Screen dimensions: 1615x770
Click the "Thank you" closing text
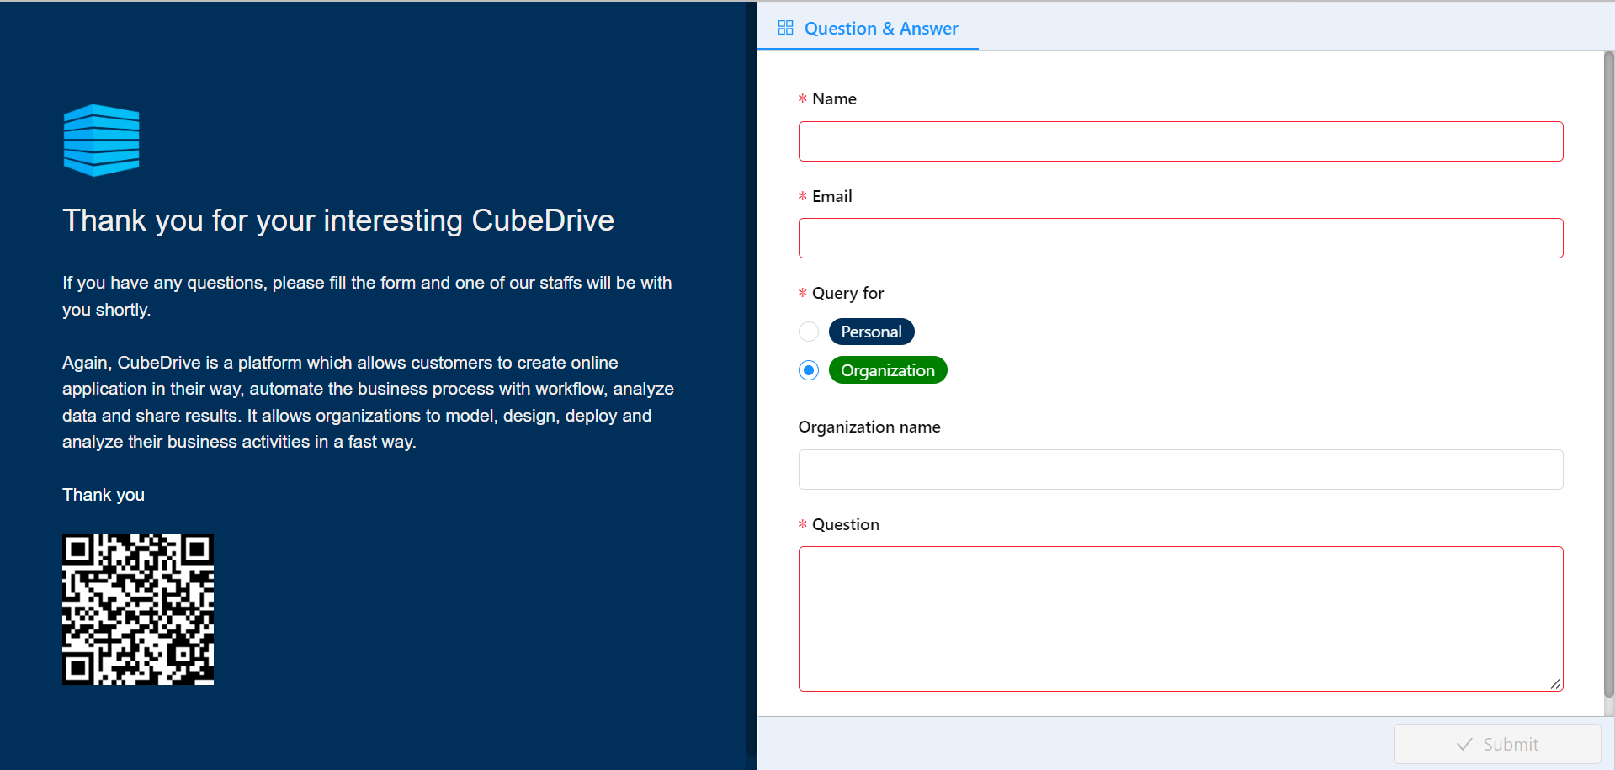coord(104,495)
